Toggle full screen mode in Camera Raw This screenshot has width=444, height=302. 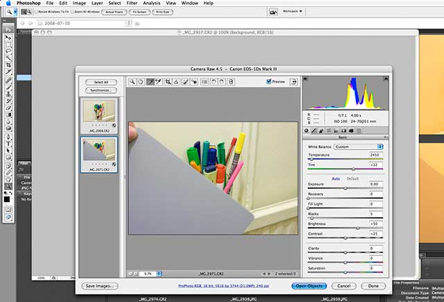[293, 82]
